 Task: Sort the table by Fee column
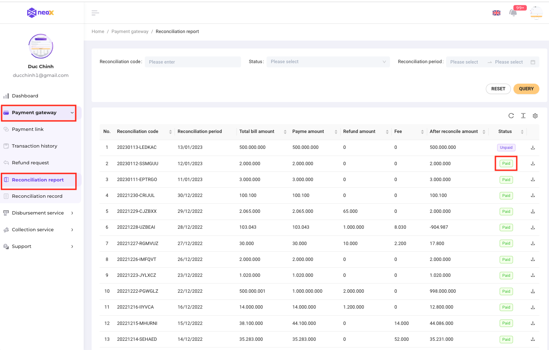422,132
